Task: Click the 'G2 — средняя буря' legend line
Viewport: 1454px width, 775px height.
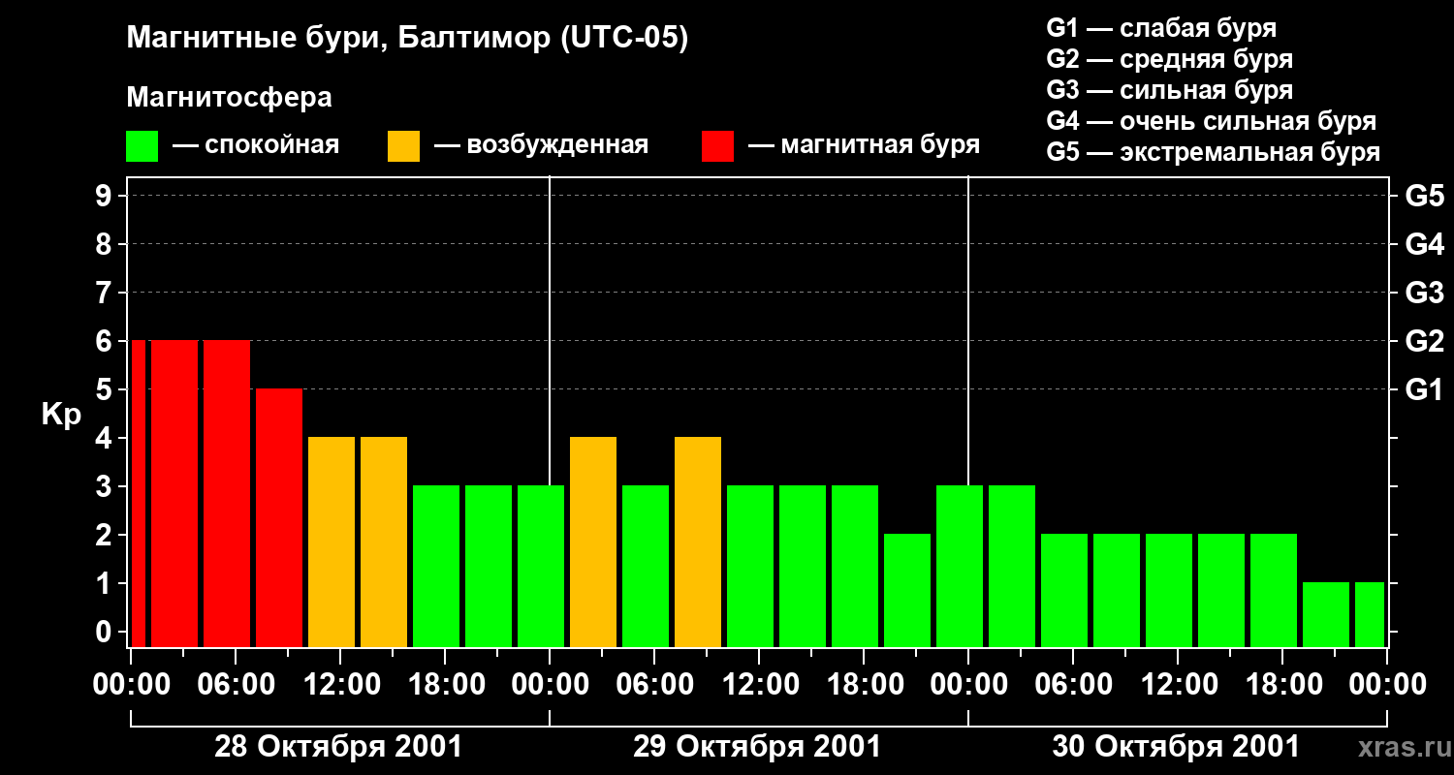Action: (1169, 59)
